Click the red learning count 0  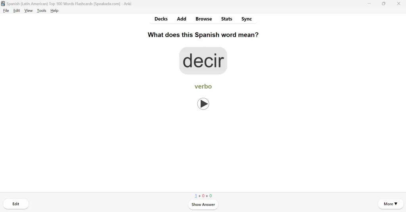203,196
